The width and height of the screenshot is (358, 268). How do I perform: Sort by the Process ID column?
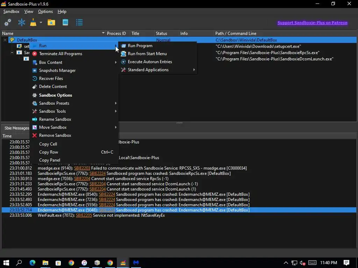(x=116, y=33)
